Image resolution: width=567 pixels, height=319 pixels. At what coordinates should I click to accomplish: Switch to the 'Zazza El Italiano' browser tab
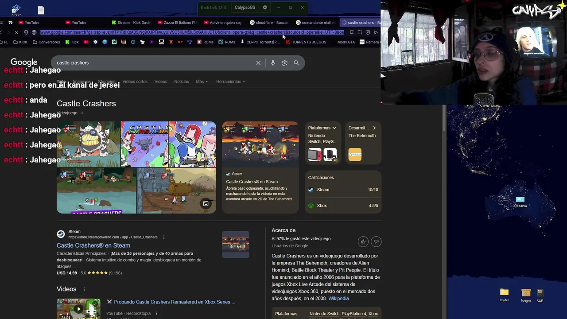click(x=177, y=23)
